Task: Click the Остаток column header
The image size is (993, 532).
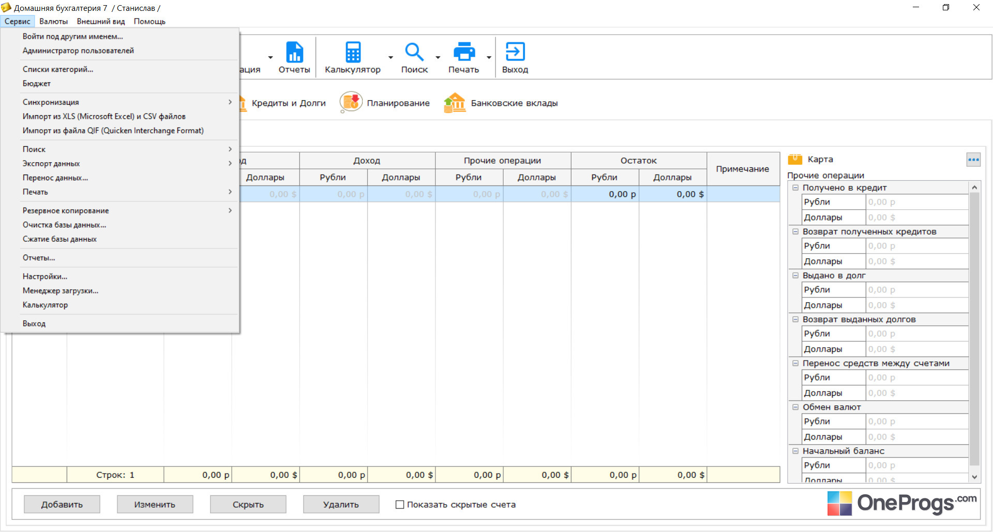Action: [x=639, y=161]
